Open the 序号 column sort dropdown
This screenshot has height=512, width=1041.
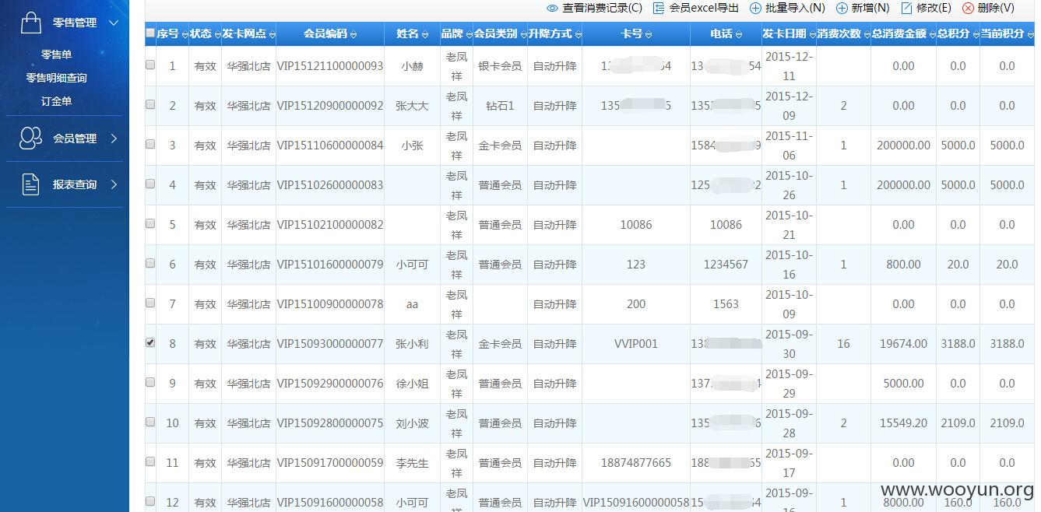(x=185, y=35)
